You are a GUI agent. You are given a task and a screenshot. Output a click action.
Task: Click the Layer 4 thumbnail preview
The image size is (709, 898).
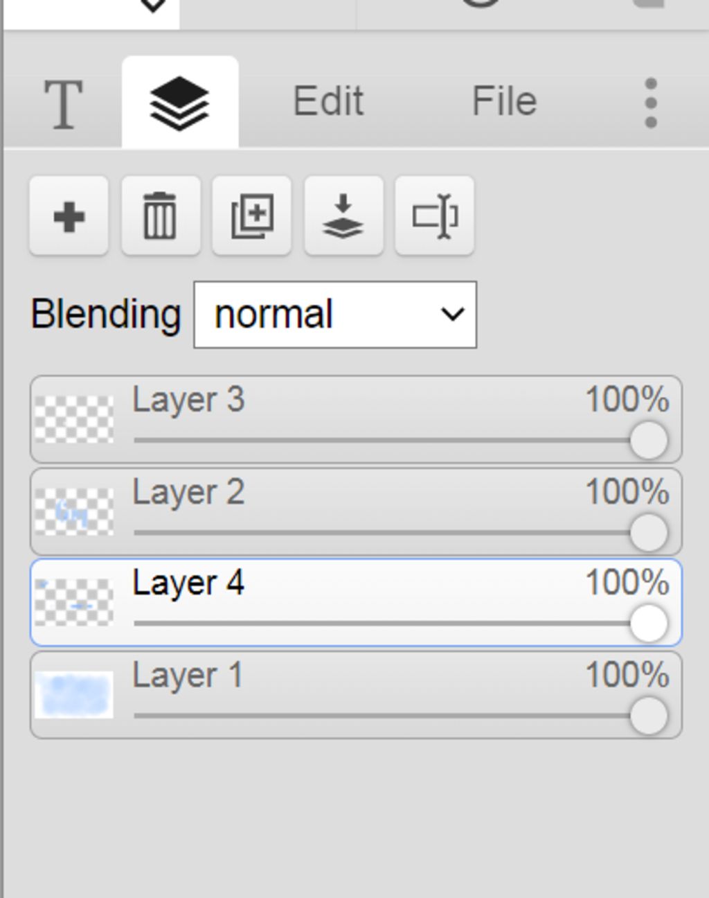click(74, 603)
